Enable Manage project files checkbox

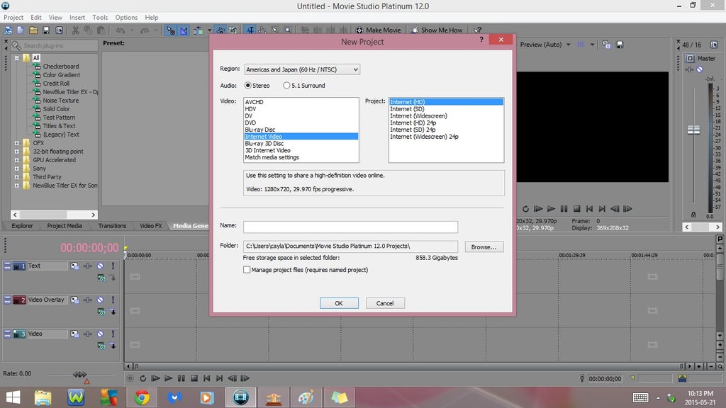point(247,270)
